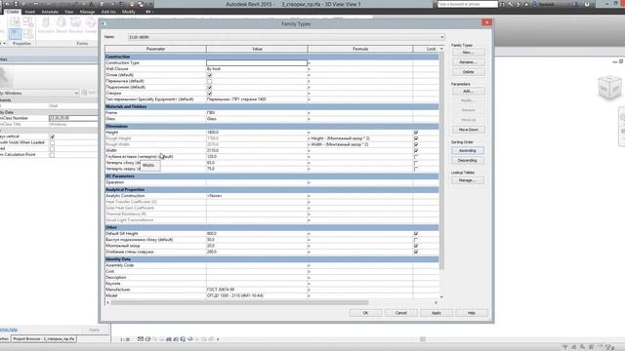Click the Rough Width formula cell

click(360, 144)
